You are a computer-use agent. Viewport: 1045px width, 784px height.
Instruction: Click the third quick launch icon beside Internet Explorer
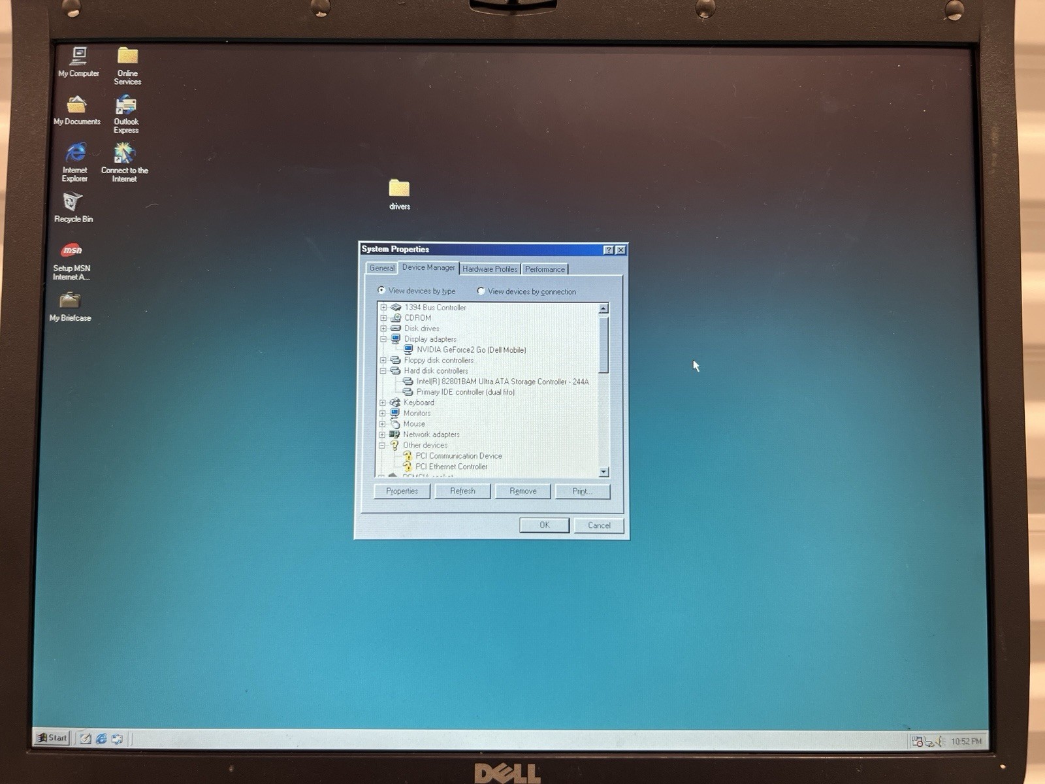117,739
